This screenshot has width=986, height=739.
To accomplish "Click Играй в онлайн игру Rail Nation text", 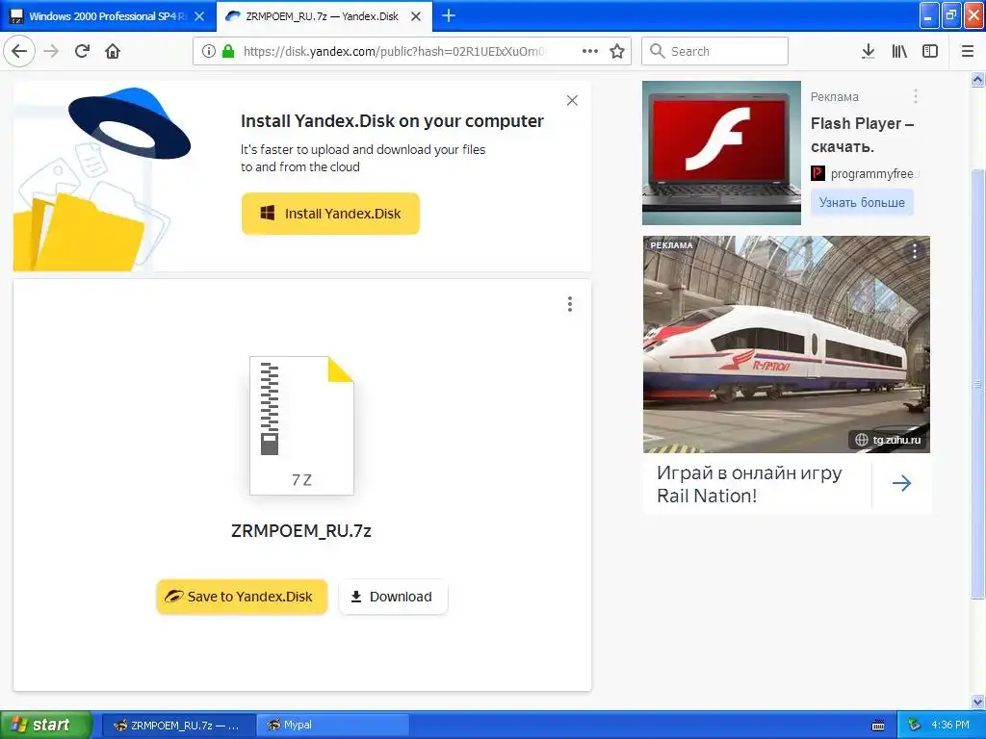I will 749,485.
